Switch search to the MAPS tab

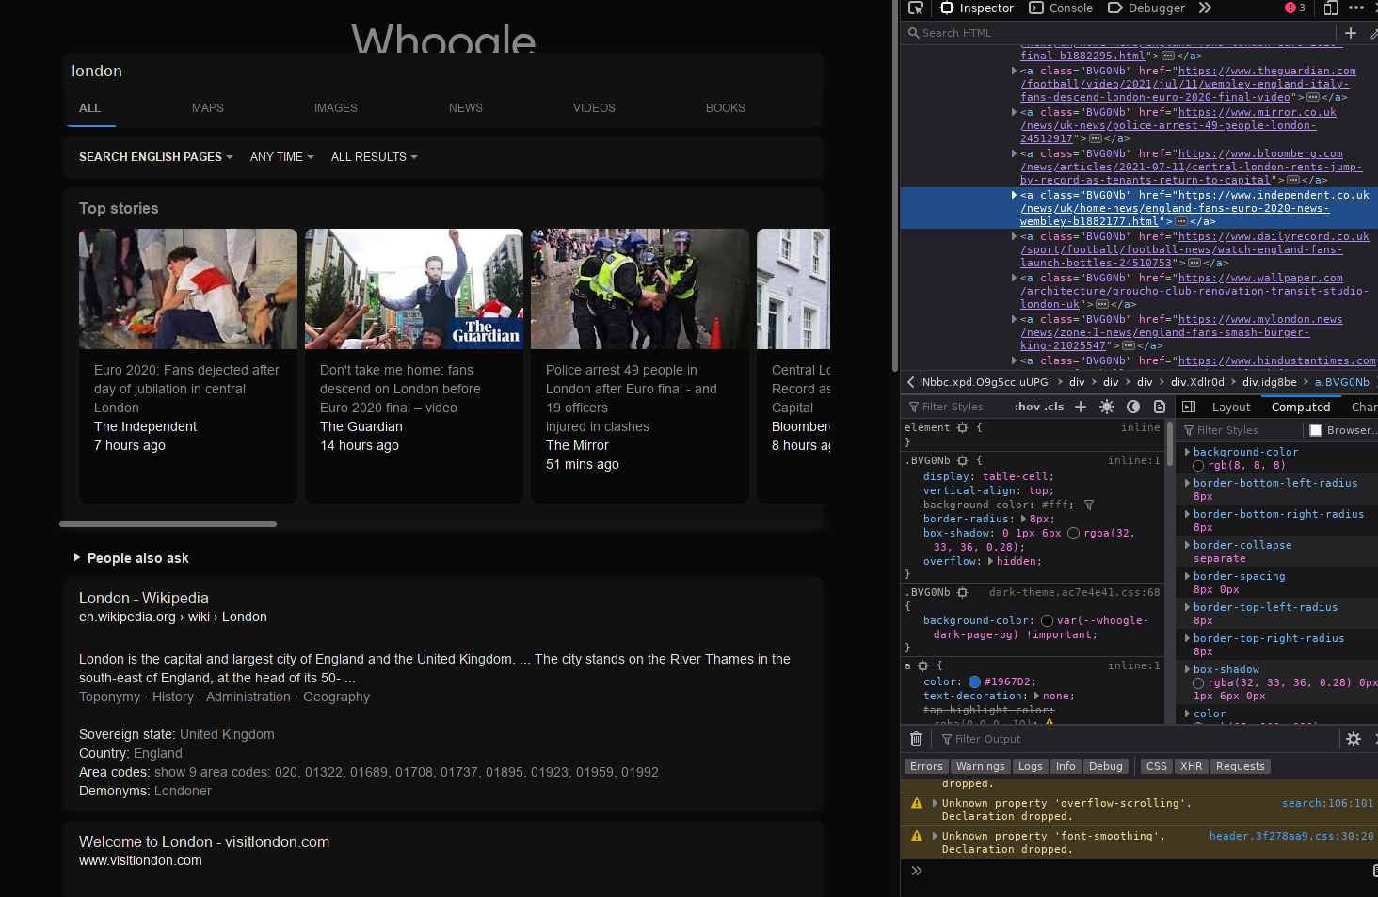point(208,108)
